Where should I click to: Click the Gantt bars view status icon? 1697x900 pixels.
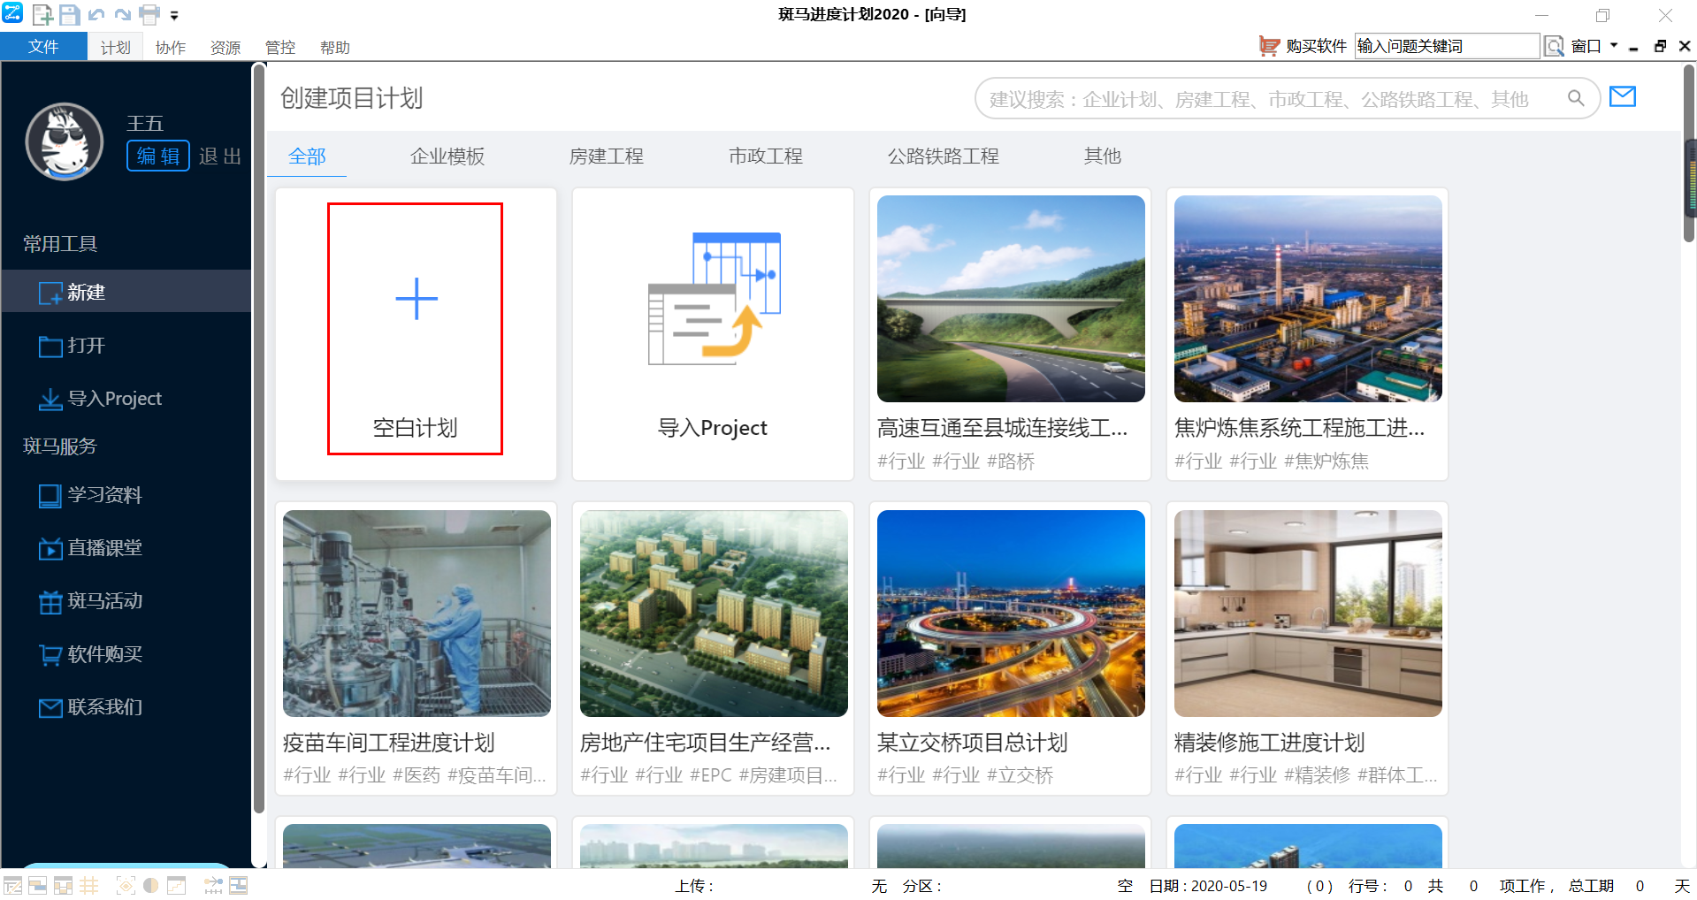coord(37,886)
